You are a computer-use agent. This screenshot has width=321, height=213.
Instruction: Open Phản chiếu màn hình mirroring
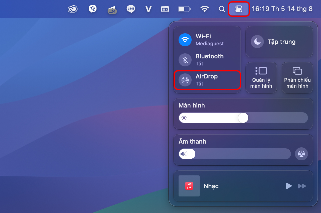point(297,78)
